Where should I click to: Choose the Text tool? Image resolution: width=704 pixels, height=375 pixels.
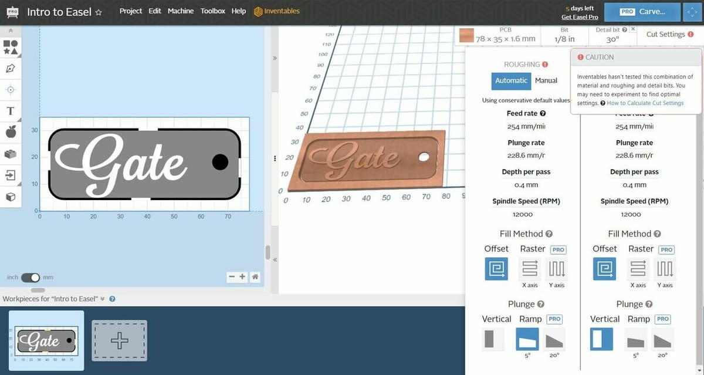click(11, 111)
